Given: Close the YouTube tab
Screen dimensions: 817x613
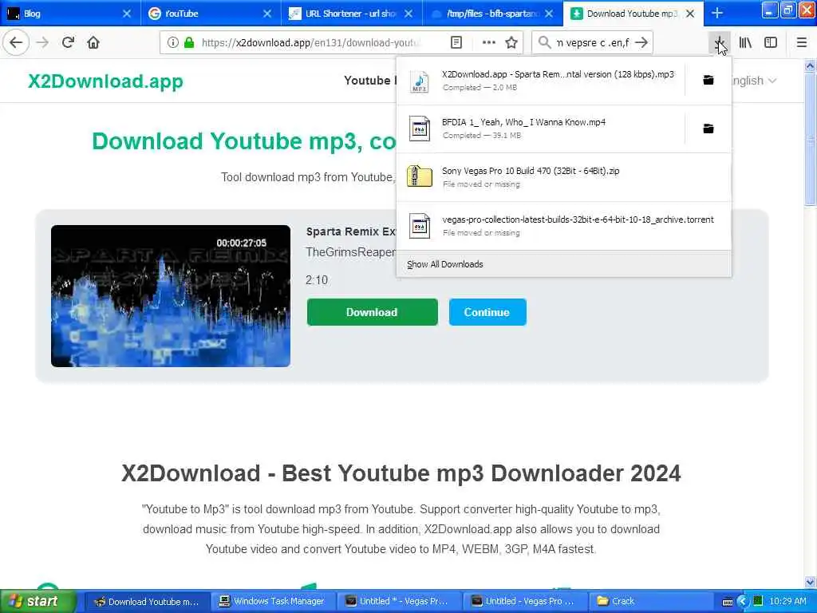Looking at the screenshot, I should [x=267, y=14].
